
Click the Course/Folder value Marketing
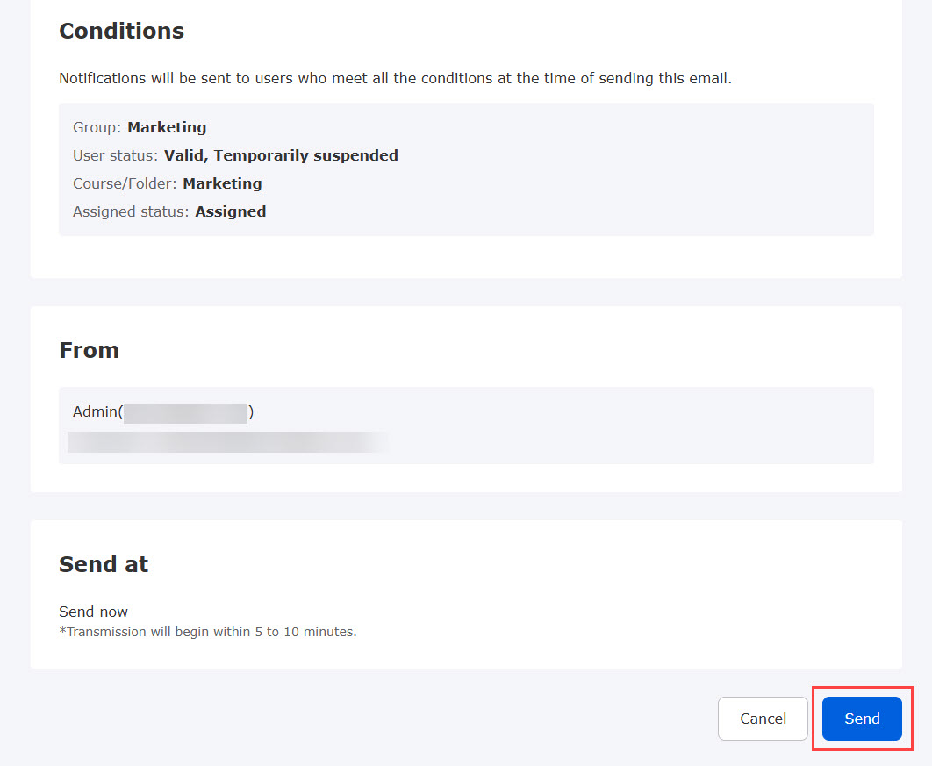222,183
